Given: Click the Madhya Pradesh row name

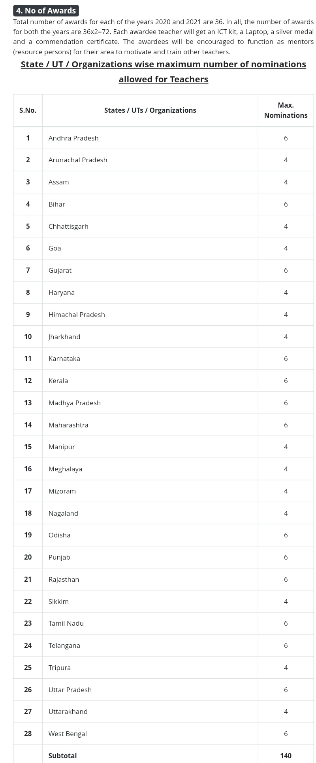Looking at the screenshot, I should (75, 403).
